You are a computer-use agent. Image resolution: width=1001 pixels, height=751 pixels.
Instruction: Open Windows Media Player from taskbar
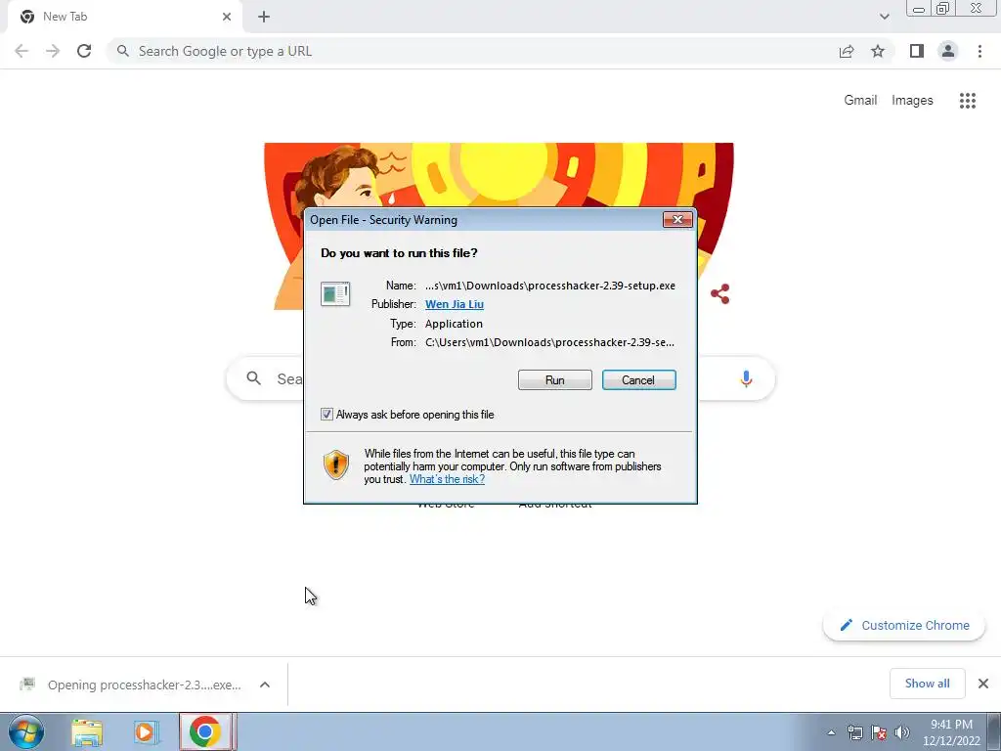pyautogui.click(x=146, y=731)
